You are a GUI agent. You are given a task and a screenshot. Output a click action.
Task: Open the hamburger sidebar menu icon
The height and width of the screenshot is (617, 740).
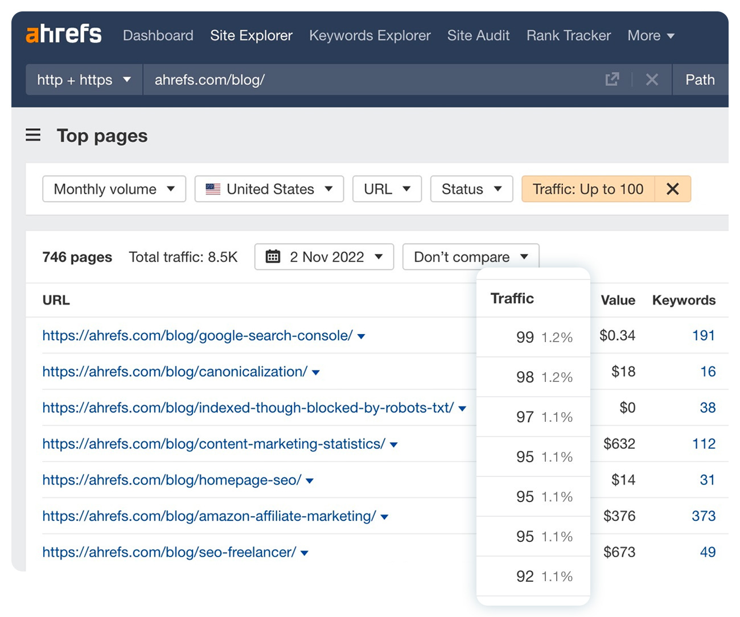[33, 135]
